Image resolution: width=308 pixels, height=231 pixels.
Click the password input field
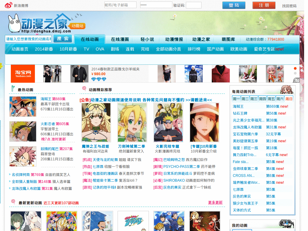(156, 5)
